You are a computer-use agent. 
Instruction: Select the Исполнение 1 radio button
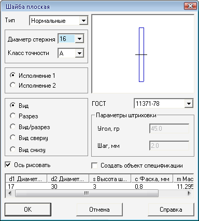click(12, 75)
